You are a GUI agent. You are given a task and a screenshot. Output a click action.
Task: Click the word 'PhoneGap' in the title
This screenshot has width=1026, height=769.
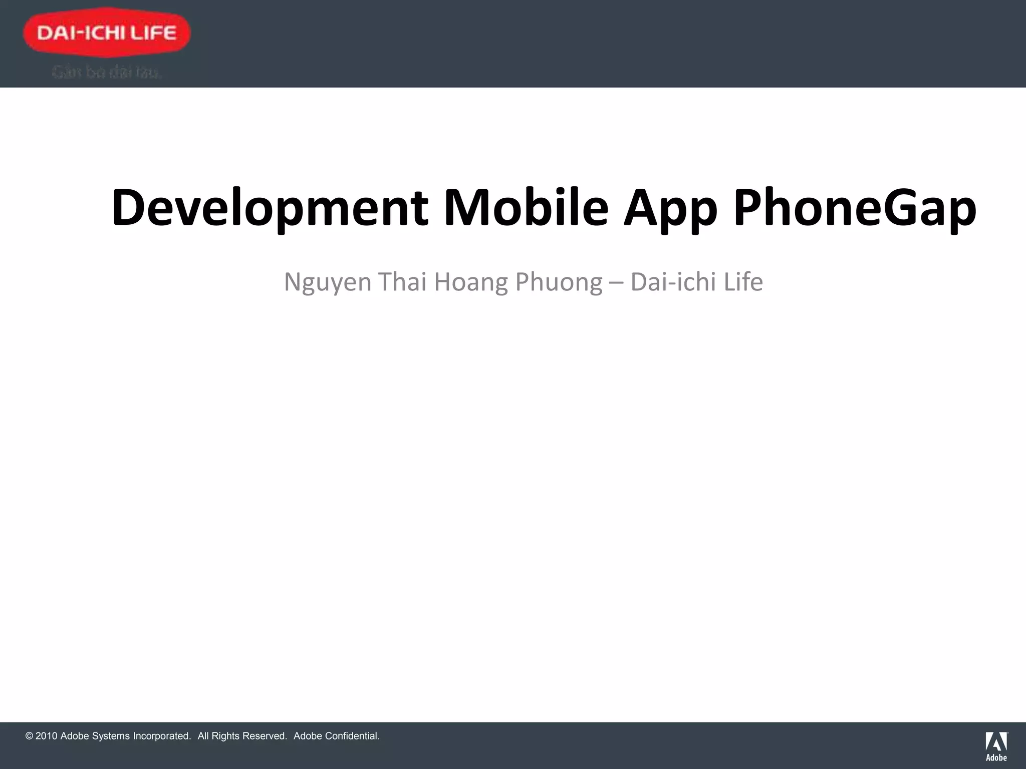tap(855, 208)
